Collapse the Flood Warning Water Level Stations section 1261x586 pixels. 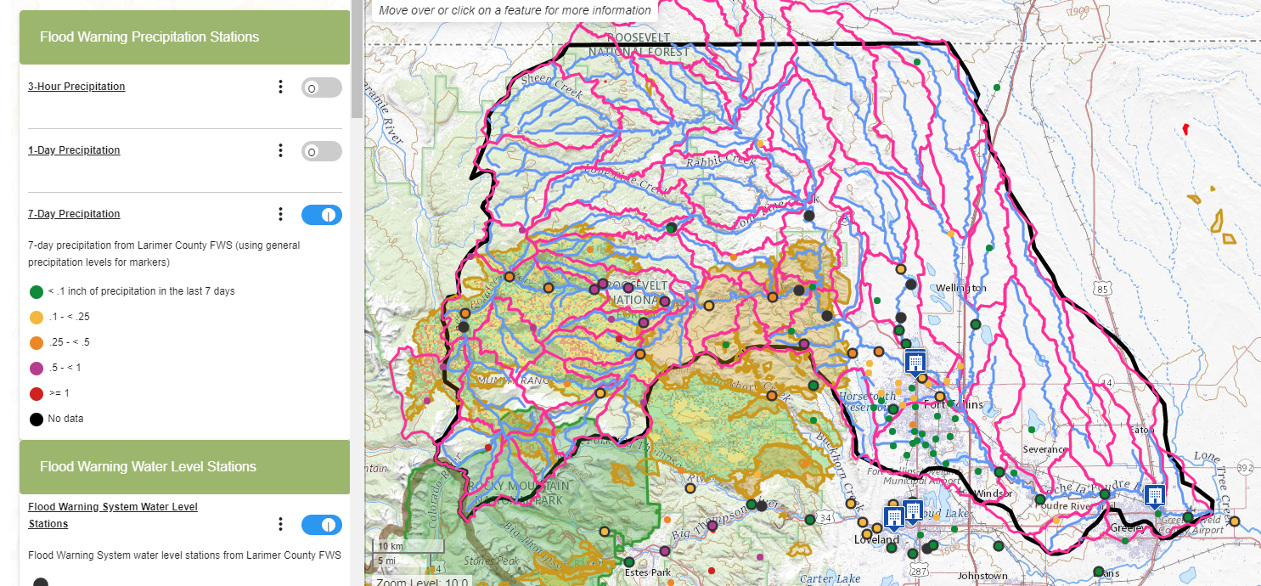click(x=184, y=467)
